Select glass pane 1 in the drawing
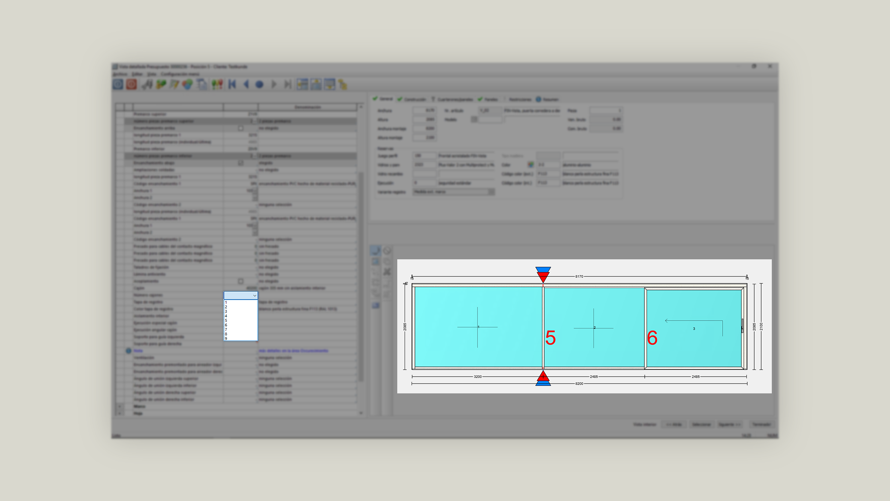890x501 pixels. [478, 327]
